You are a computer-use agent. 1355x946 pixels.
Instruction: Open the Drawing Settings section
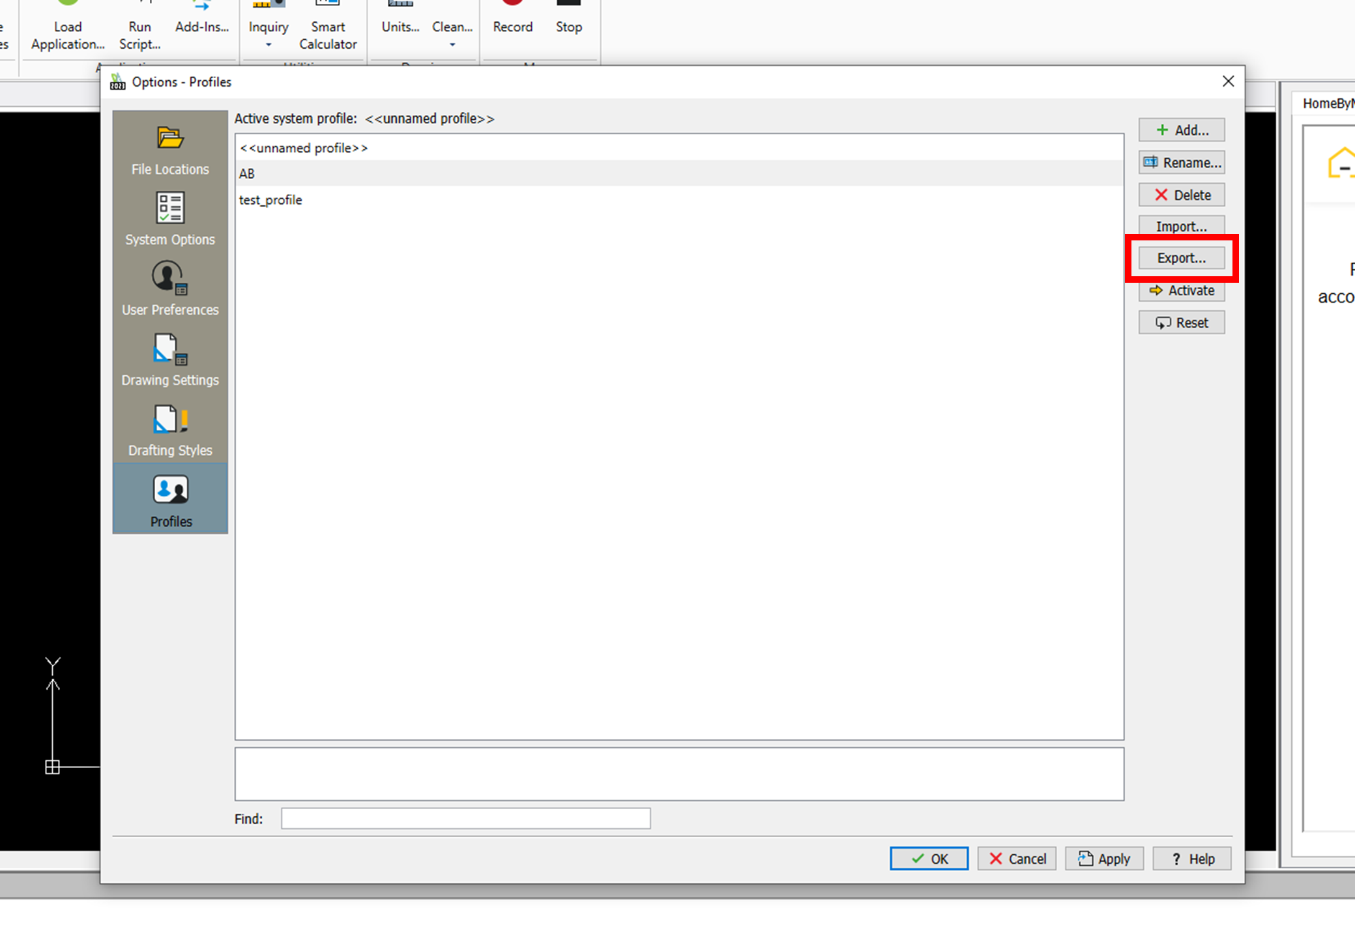click(x=170, y=360)
